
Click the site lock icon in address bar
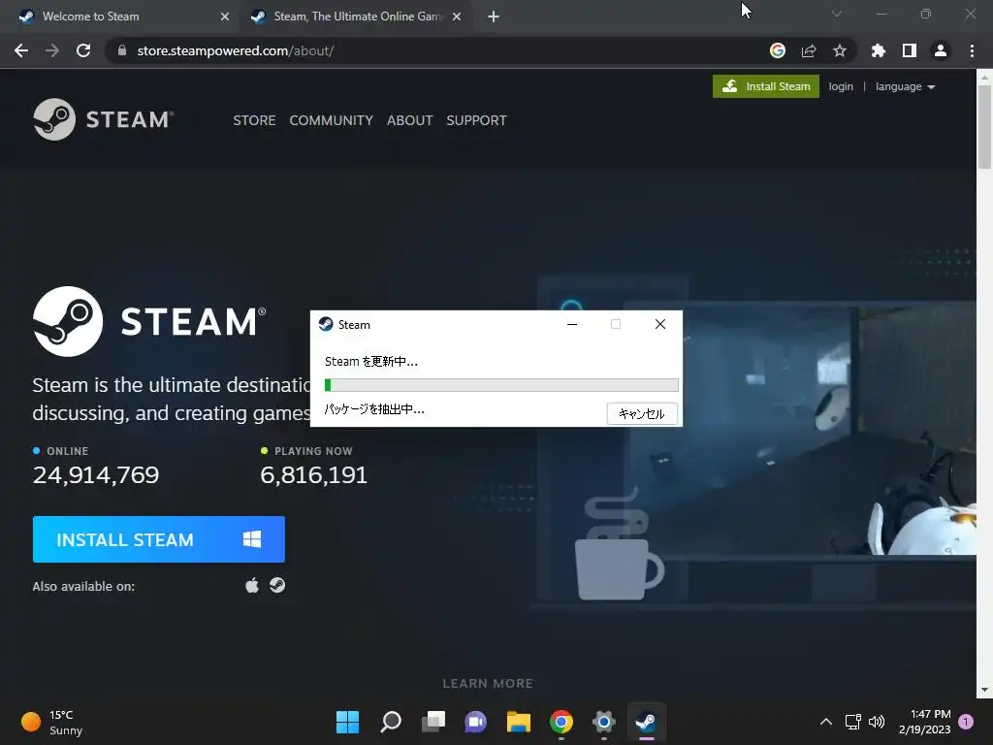click(x=122, y=50)
